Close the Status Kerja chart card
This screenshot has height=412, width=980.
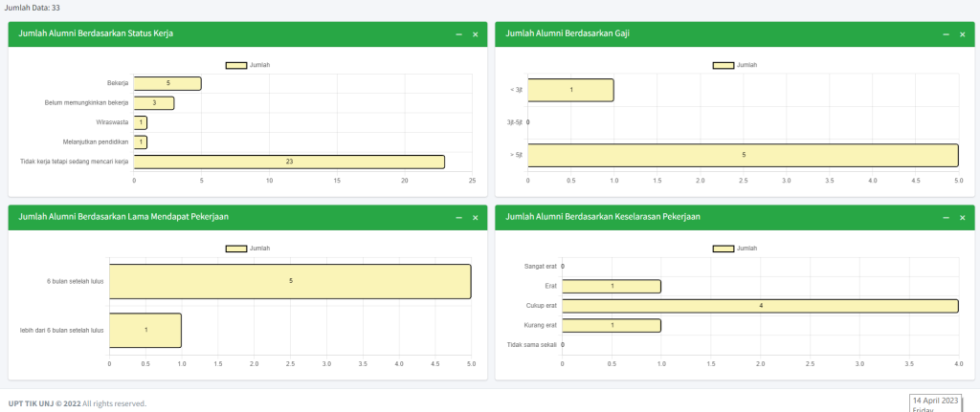point(475,34)
